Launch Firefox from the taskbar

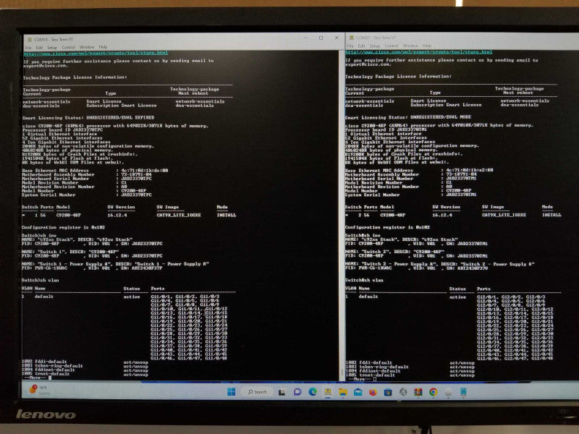coord(373,392)
